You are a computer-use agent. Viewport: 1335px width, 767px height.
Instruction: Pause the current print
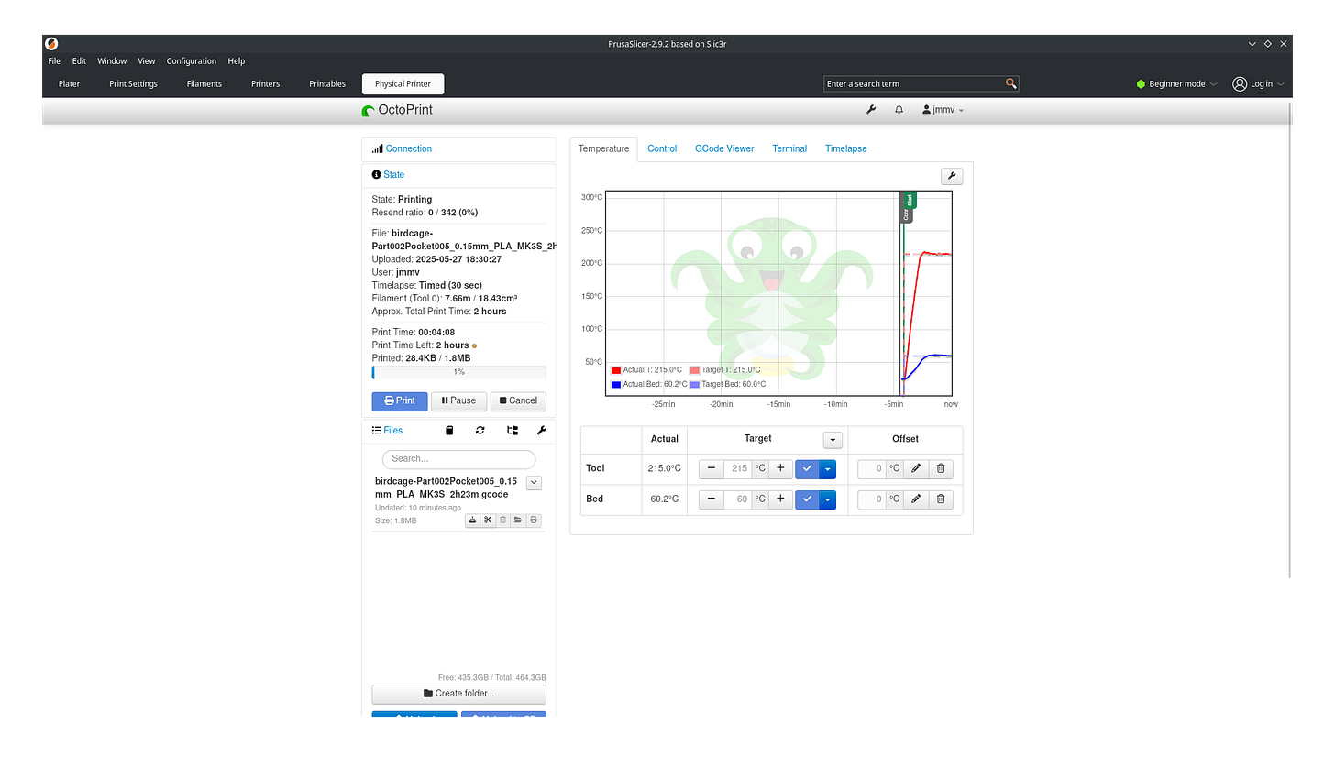point(458,400)
